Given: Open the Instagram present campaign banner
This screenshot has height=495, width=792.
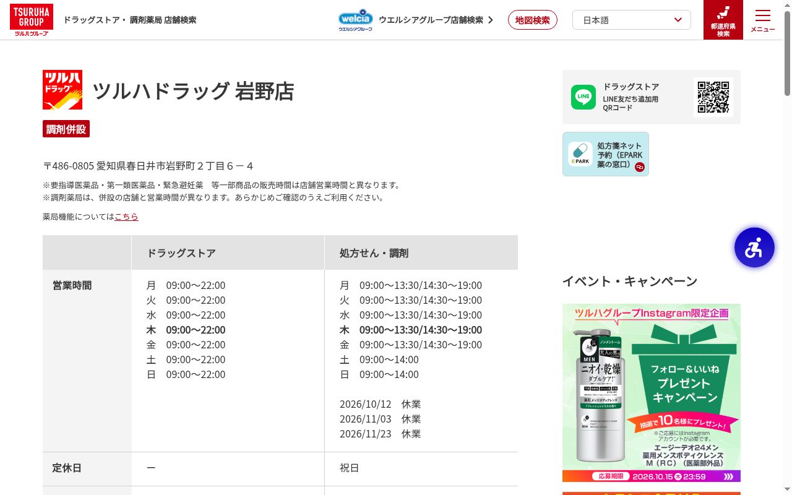Looking at the screenshot, I should [x=652, y=393].
